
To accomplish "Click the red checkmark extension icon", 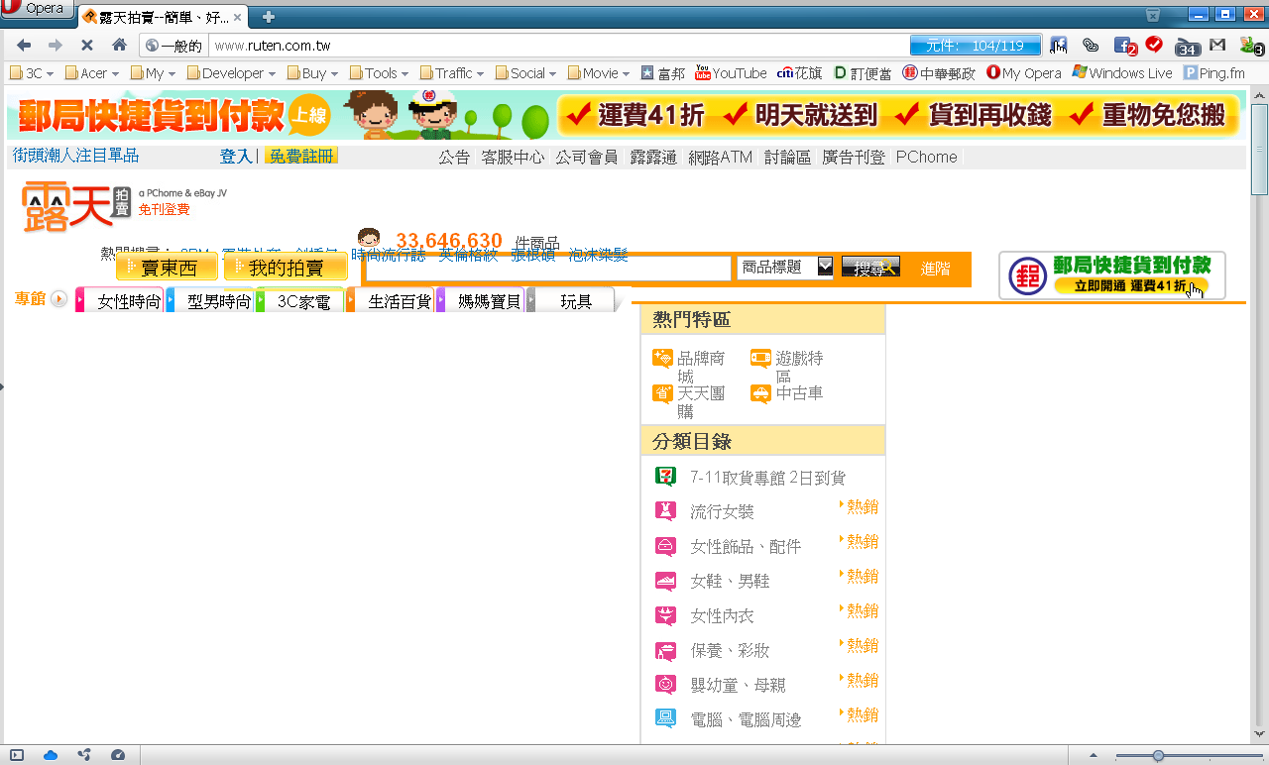I will pyautogui.click(x=1153, y=44).
